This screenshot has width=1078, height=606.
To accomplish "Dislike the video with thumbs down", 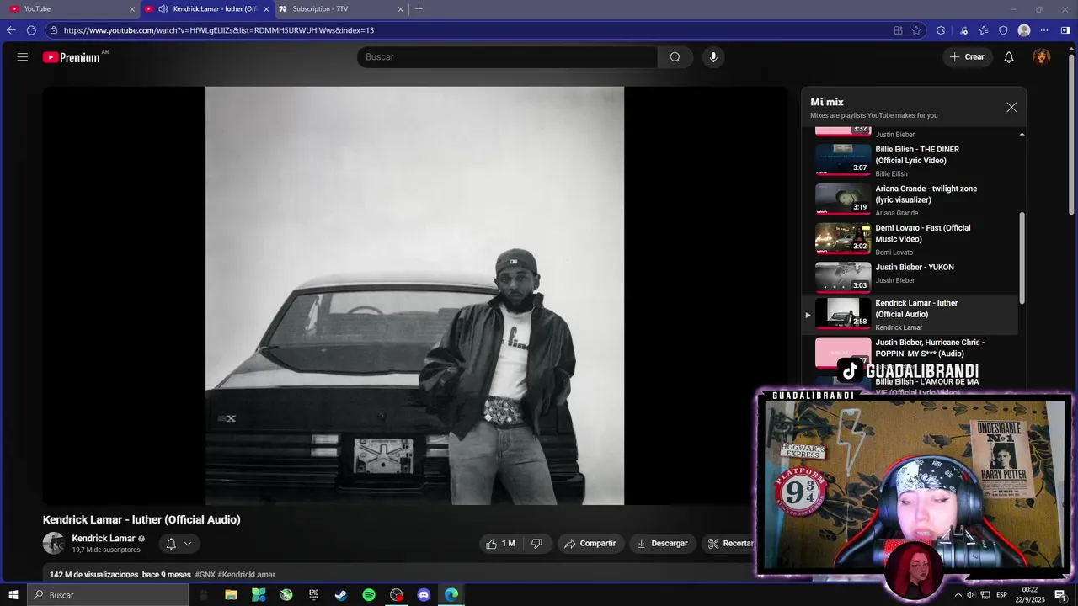I will tap(537, 544).
